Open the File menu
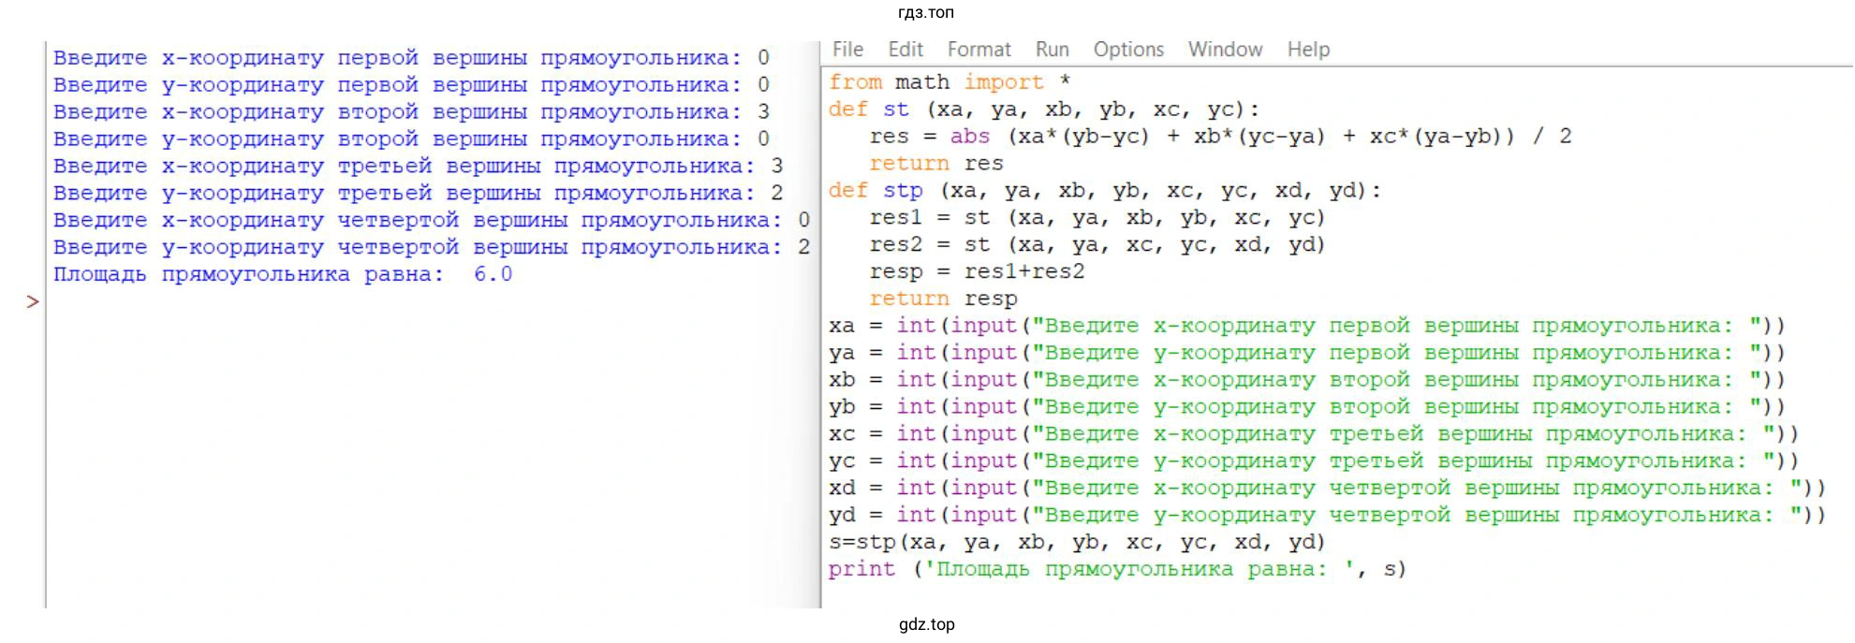 click(x=847, y=50)
